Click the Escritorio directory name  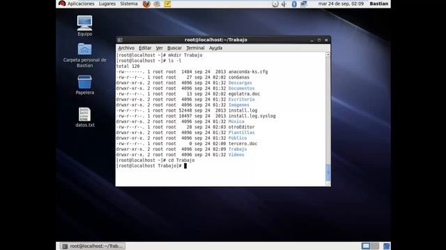click(242, 99)
